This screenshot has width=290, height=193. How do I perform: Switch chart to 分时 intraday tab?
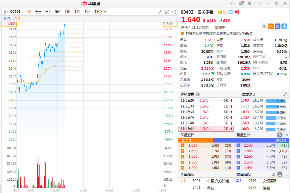tap(28, 12)
